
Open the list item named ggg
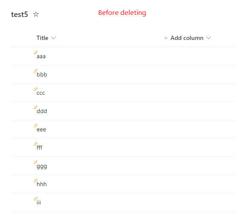[x=42, y=167]
